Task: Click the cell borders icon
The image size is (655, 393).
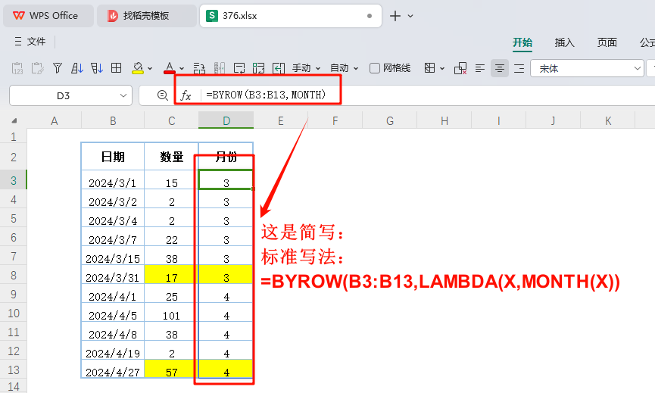Action: pyautogui.click(x=429, y=68)
